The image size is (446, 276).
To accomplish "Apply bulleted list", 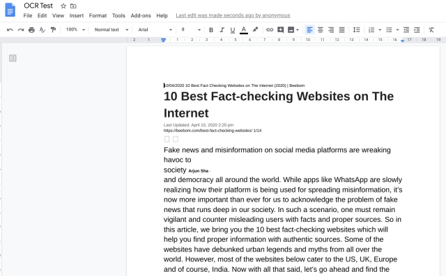I will click(x=389, y=29).
